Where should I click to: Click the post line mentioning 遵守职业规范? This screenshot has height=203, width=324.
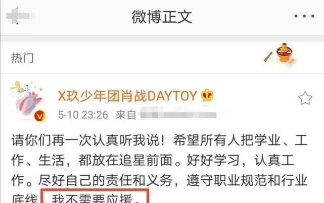[x=160, y=180]
